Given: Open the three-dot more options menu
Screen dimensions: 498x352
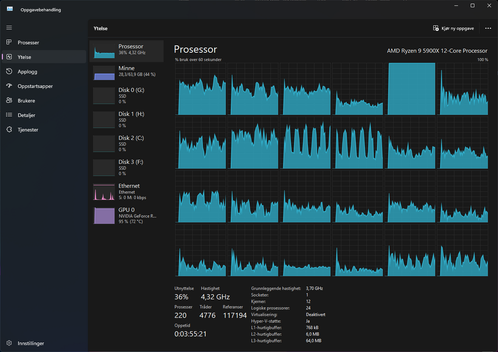Looking at the screenshot, I should (488, 28).
